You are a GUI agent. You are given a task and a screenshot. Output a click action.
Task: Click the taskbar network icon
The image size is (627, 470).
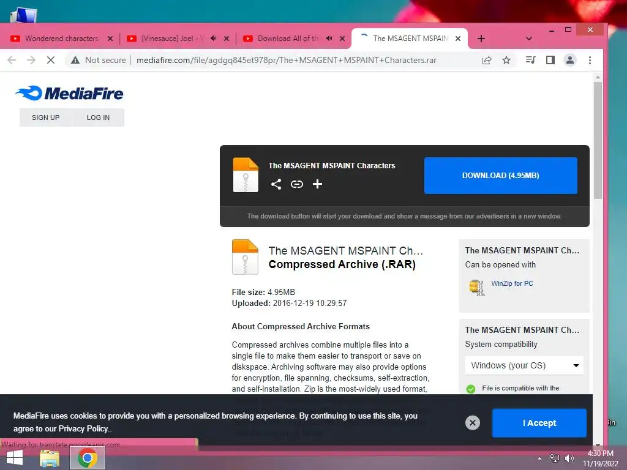coord(555,458)
